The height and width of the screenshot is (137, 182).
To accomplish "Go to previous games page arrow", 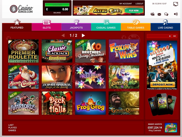I will [x=63, y=35].
